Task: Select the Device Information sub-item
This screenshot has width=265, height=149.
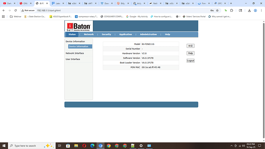Action: 80,46
